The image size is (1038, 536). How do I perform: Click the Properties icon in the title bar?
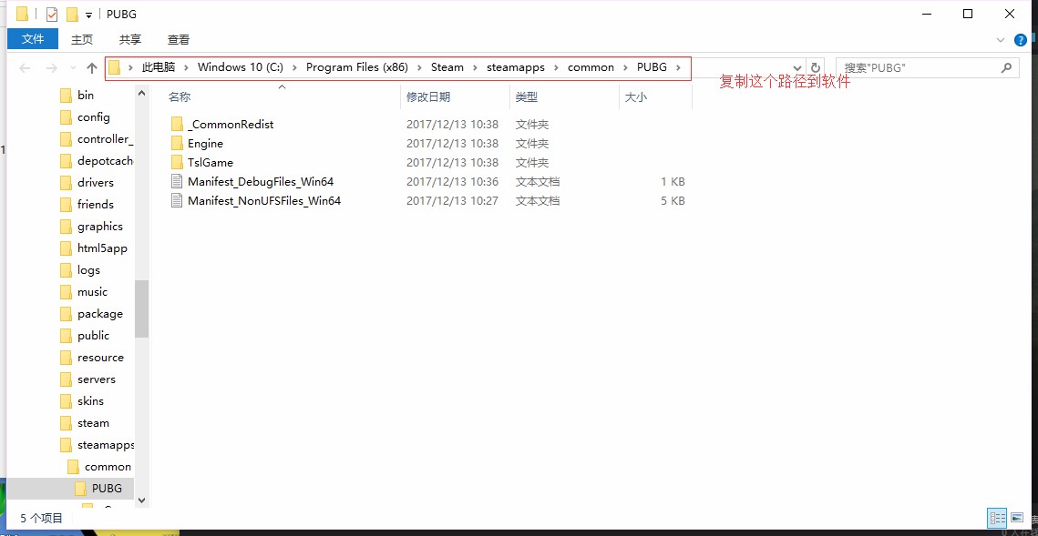(x=52, y=14)
